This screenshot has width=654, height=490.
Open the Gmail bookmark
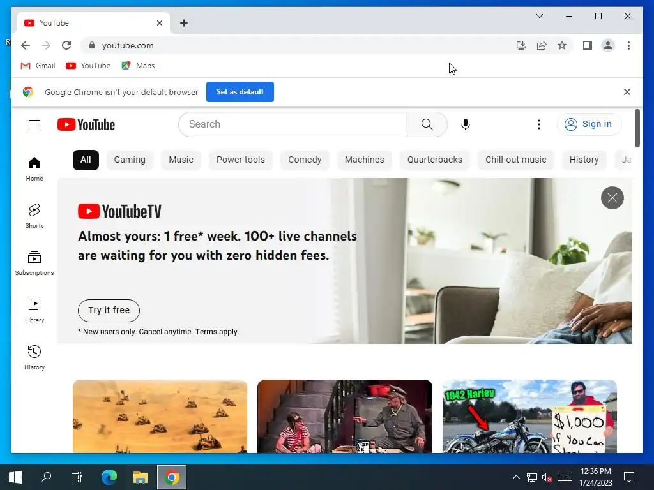coord(38,66)
